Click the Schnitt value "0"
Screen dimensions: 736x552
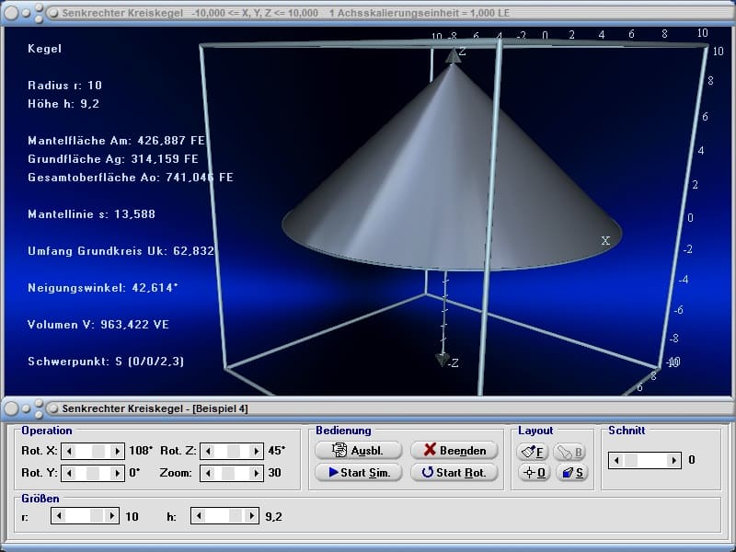click(692, 460)
